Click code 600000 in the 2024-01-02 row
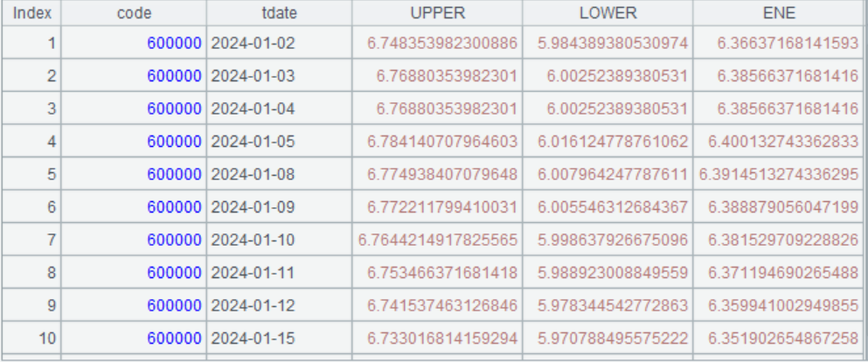The width and height of the screenshot is (868, 362). click(x=134, y=43)
